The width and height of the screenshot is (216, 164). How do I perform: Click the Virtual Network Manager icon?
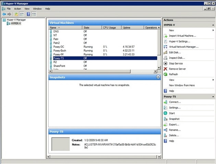click(166, 47)
